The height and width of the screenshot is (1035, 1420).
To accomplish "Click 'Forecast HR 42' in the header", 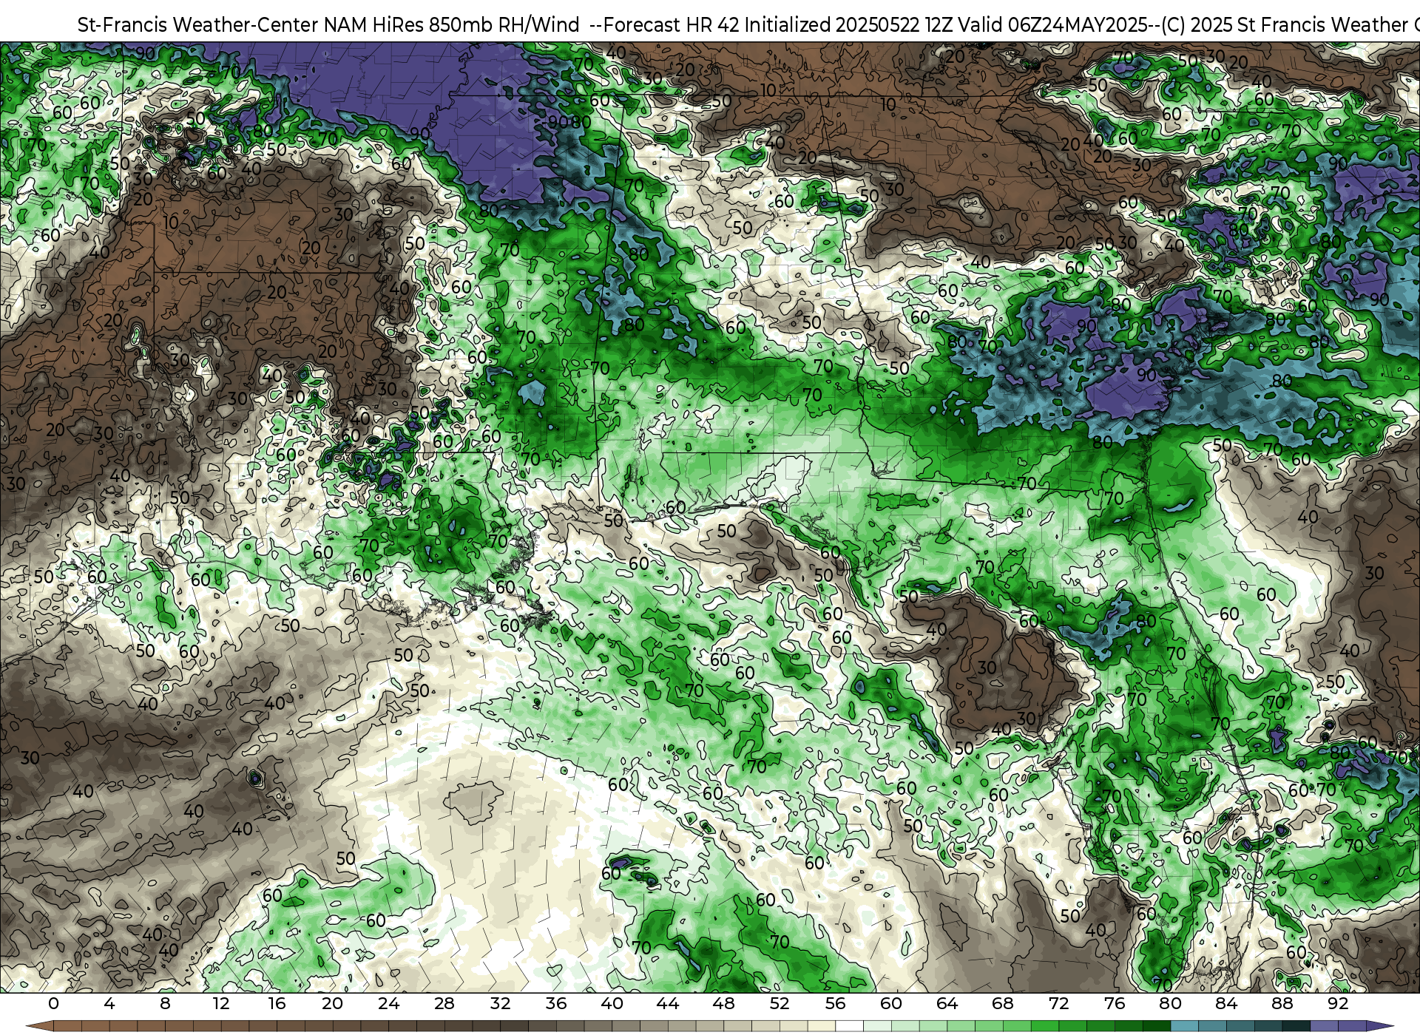I will coord(671,25).
